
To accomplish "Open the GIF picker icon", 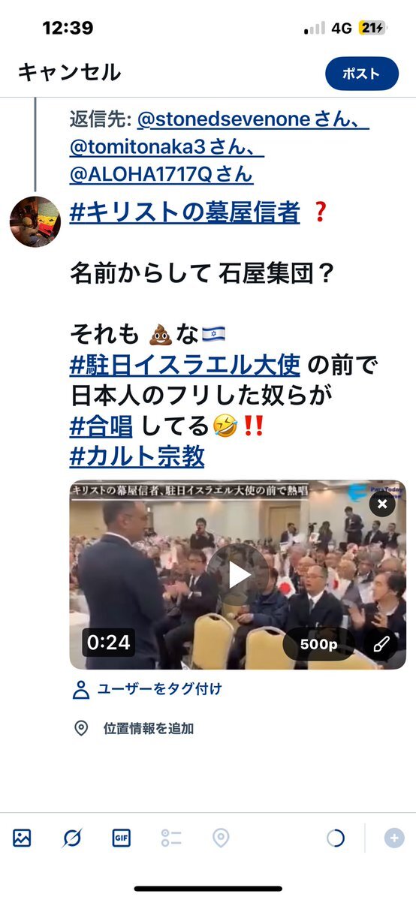I will [121, 838].
